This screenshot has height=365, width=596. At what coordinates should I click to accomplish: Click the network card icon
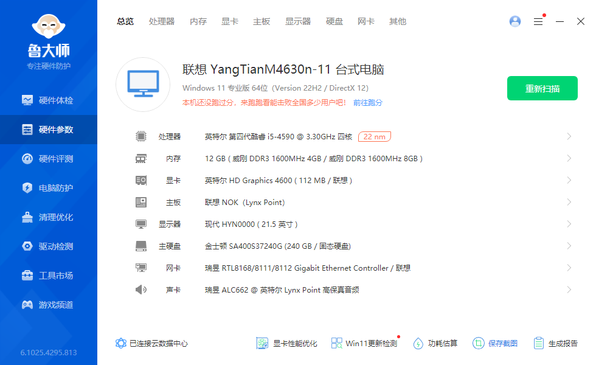tap(141, 268)
